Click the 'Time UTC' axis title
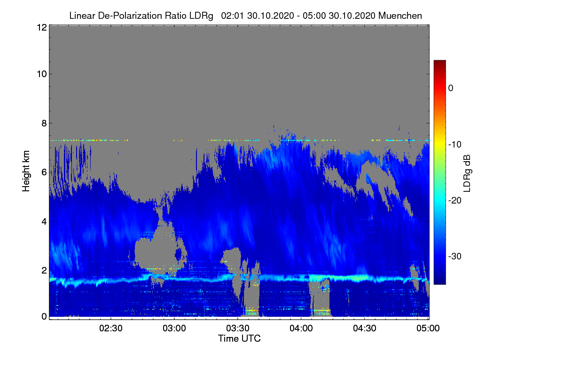 pyautogui.click(x=239, y=338)
